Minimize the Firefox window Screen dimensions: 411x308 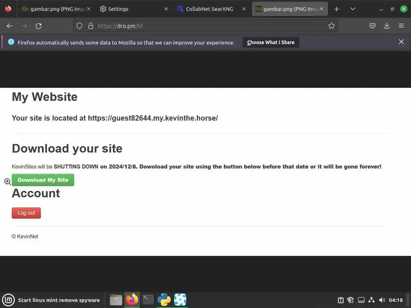pos(381,9)
